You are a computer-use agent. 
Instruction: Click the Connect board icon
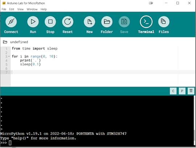(x=11, y=22)
